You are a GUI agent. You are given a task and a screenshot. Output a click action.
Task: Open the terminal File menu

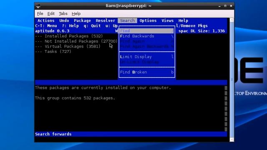coord(40,14)
